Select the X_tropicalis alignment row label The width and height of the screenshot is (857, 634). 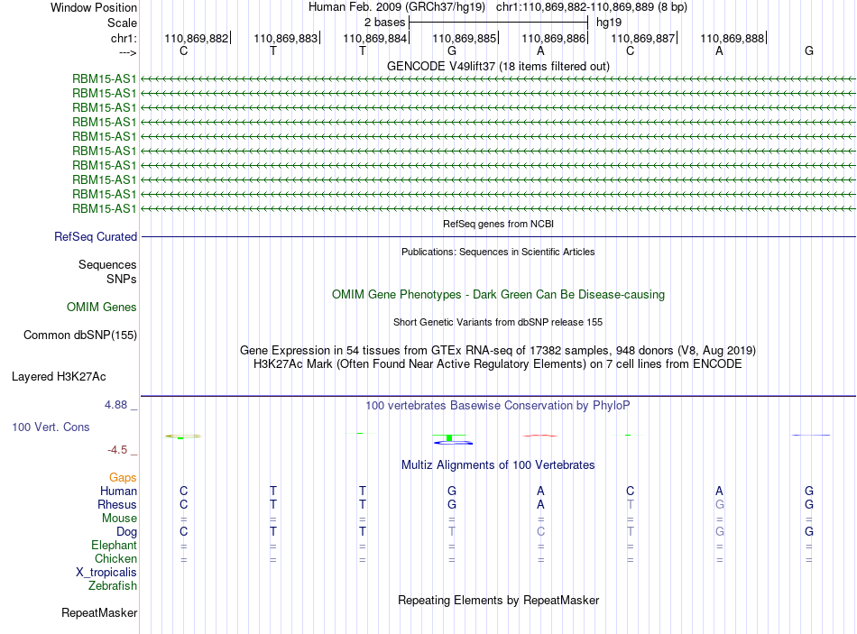pos(106,573)
